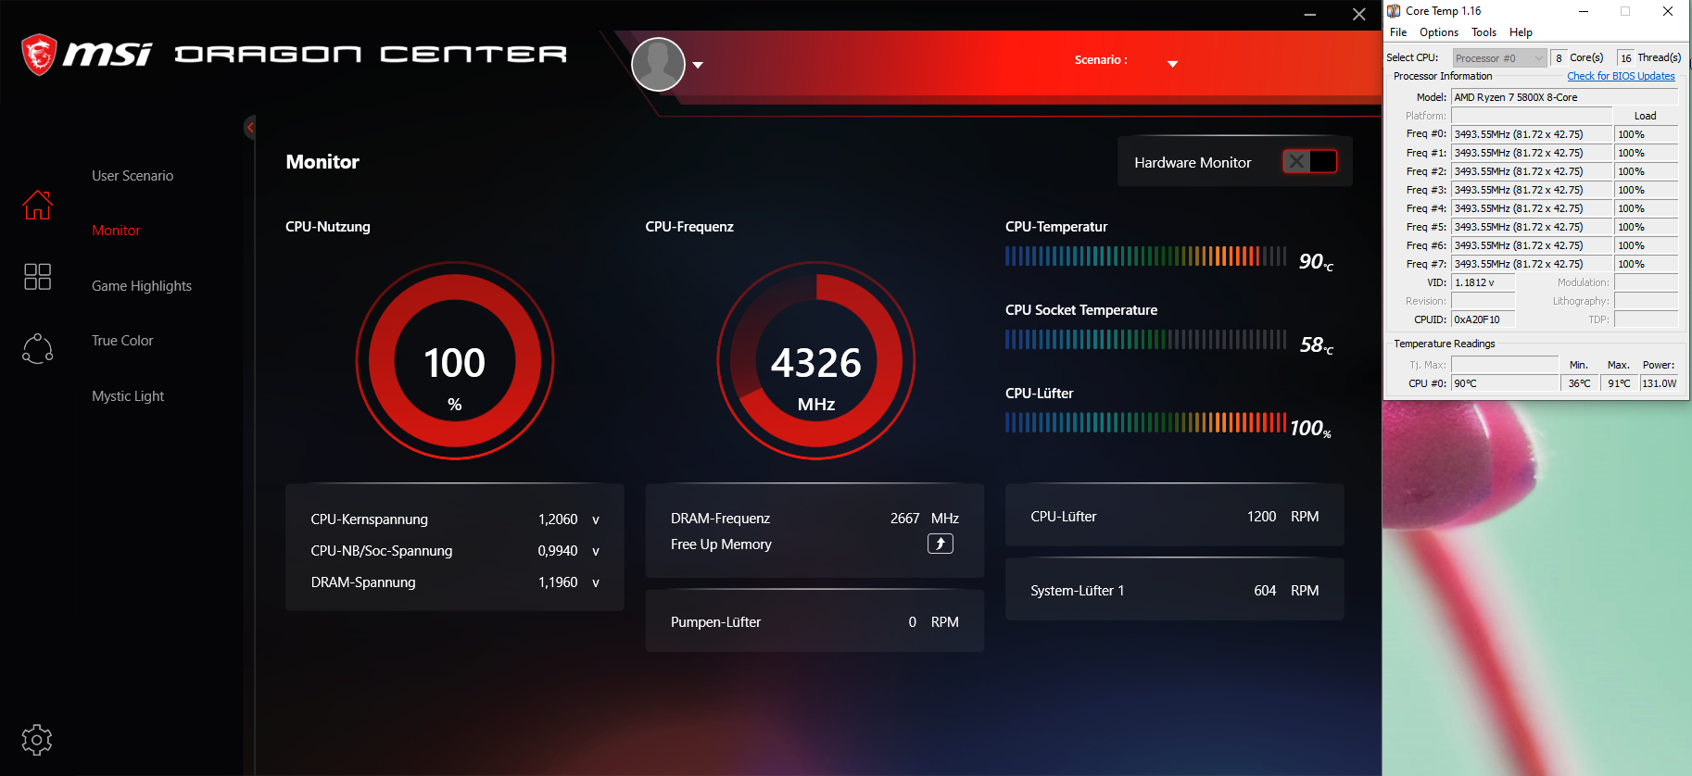Click the System-Lüfter 1 604 RPM panel
The image size is (1692, 776).
[1175, 590]
